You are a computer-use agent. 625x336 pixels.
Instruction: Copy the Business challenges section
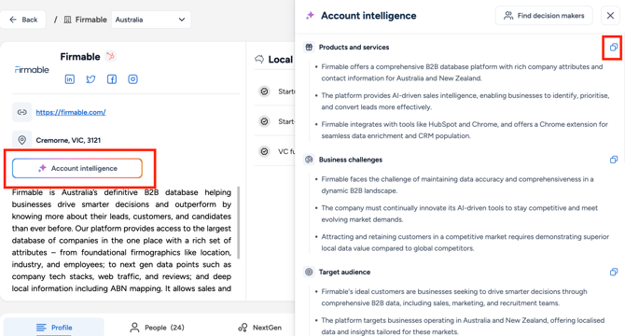coord(614,160)
